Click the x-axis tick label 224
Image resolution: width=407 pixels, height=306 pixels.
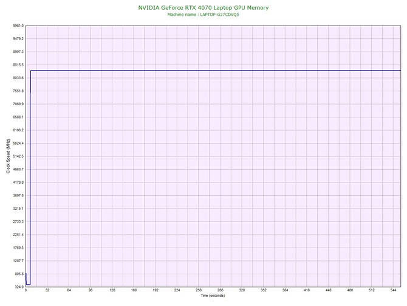point(177,290)
